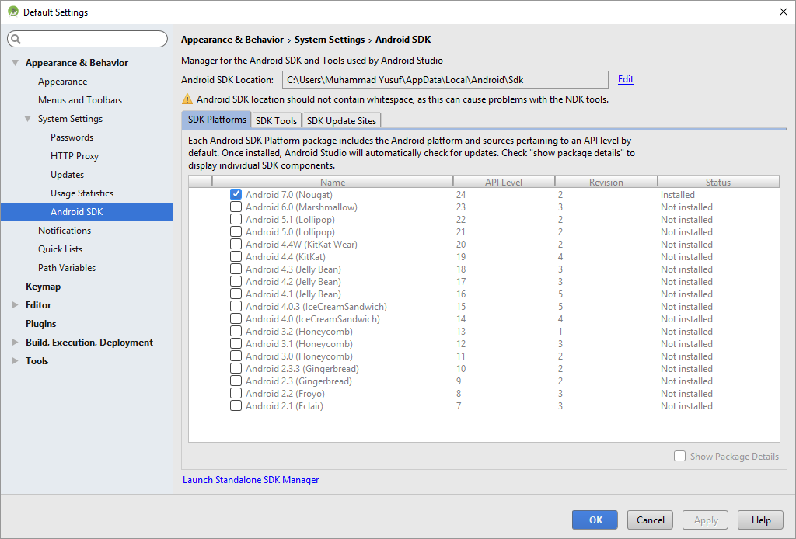Screen dimensions: 796x539
Task: Click API level 23 cell
Action: (461, 207)
